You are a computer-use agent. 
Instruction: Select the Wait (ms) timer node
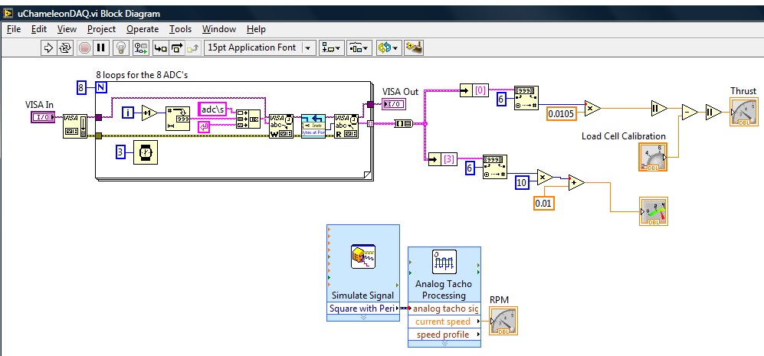point(146,152)
